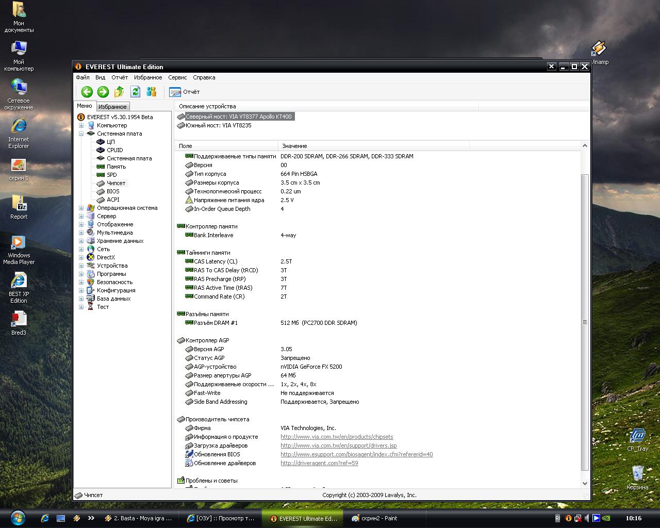
Task: Expand the Мультимедиа tree node
Action: coord(81,233)
